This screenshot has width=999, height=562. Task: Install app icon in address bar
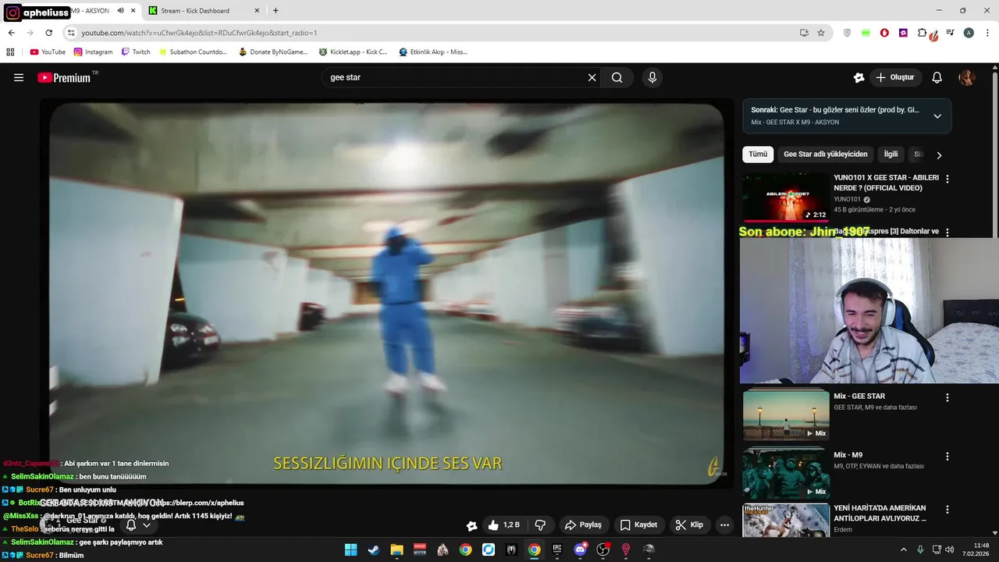click(x=804, y=33)
